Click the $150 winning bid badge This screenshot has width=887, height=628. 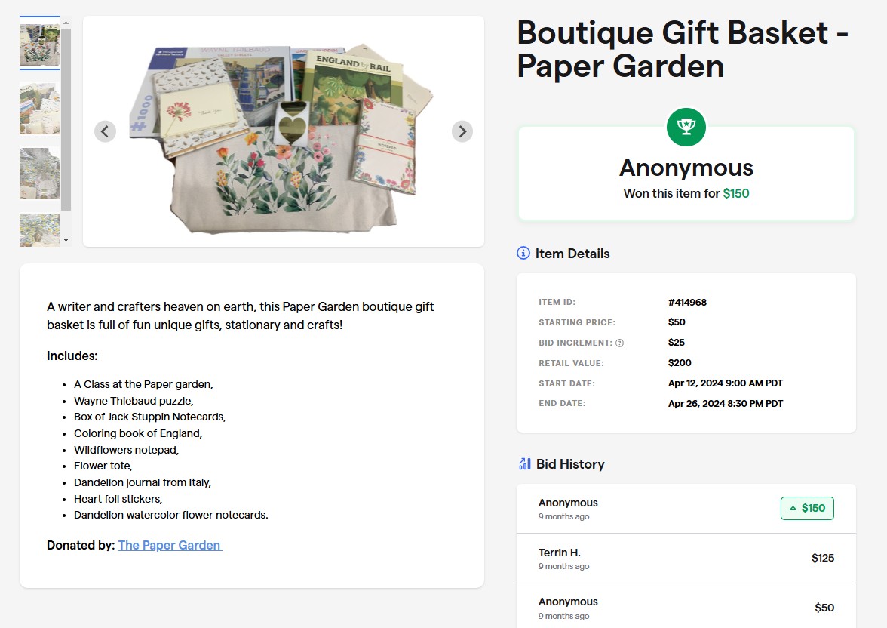pyautogui.click(x=806, y=508)
